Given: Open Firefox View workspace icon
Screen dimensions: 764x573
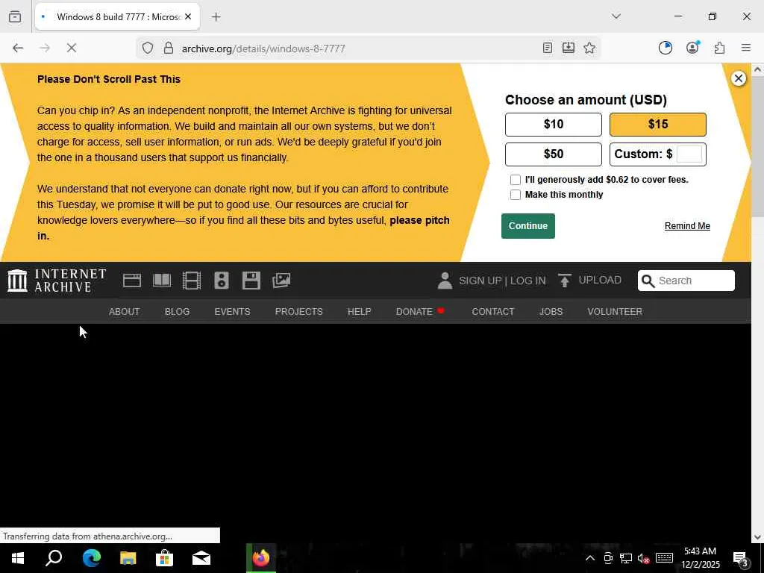Looking at the screenshot, I should coord(15,16).
